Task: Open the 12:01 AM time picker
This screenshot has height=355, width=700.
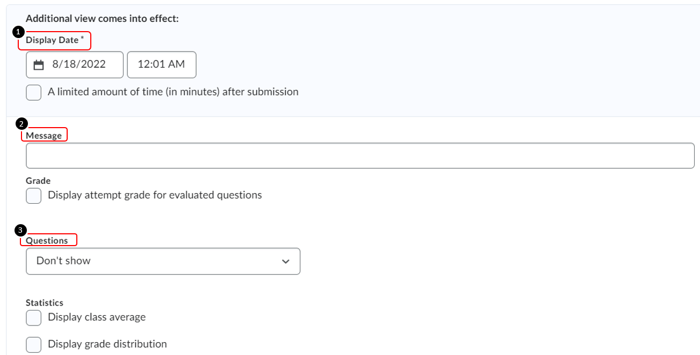Action: tap(161, 64)
